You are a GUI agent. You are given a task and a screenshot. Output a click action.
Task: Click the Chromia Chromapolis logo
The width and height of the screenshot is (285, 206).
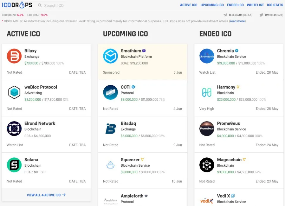pyautogui.click(x=207, y=56)
